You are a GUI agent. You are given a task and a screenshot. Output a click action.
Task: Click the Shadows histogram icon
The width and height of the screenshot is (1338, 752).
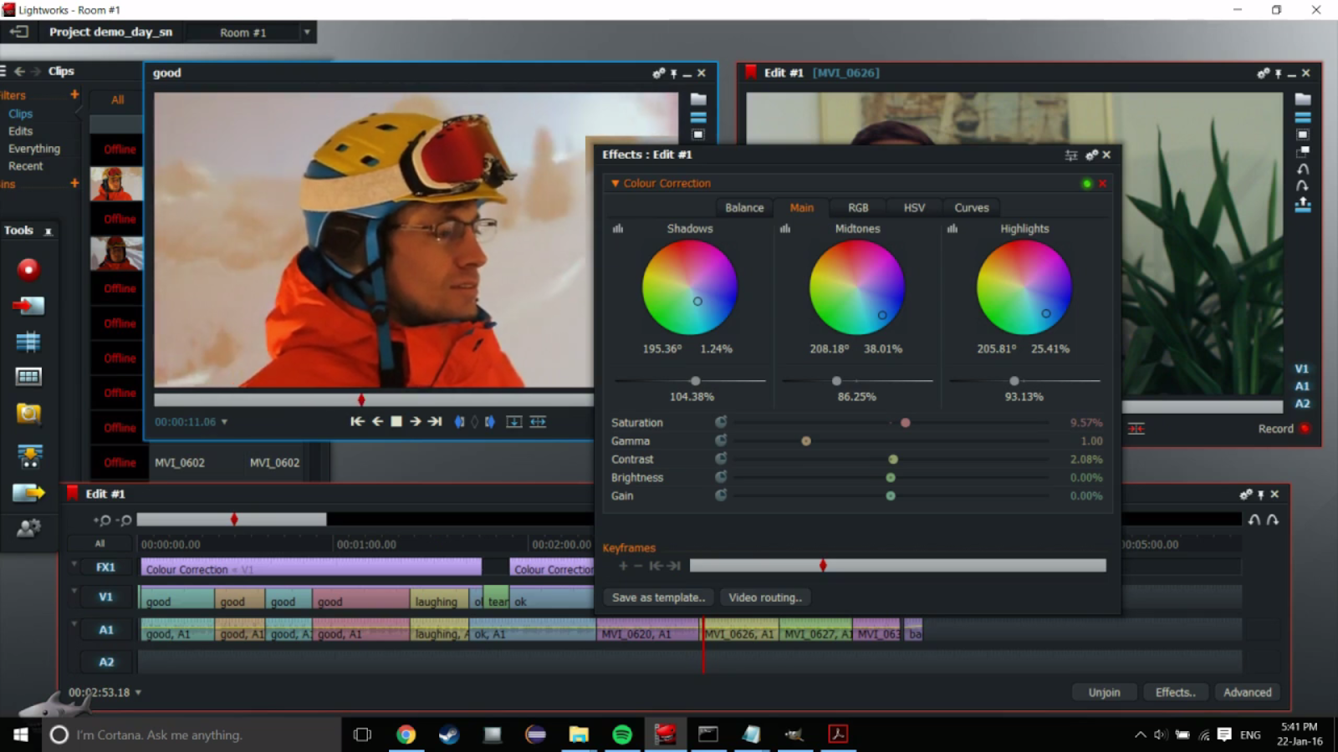click(618, 229)
